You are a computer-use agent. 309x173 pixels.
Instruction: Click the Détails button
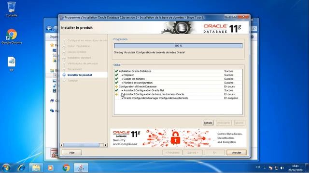(x=208, y=123)
